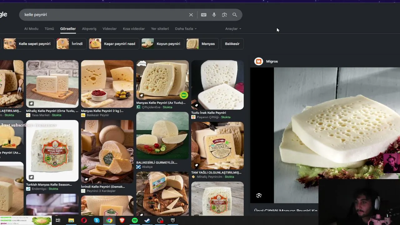
Task: Clear the search box with the X icon
Action: [191, 15]
